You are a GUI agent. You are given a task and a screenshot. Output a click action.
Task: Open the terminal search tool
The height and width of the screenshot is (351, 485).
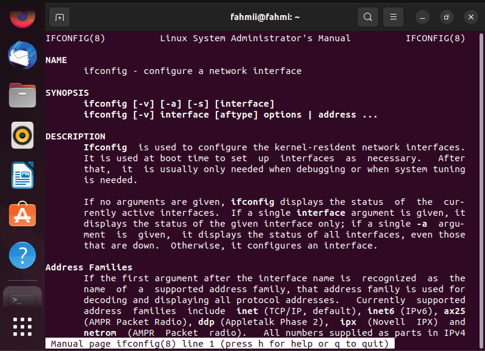pos(368,17)
